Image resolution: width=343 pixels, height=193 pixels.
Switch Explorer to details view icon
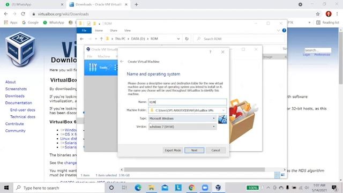(277, 175)
